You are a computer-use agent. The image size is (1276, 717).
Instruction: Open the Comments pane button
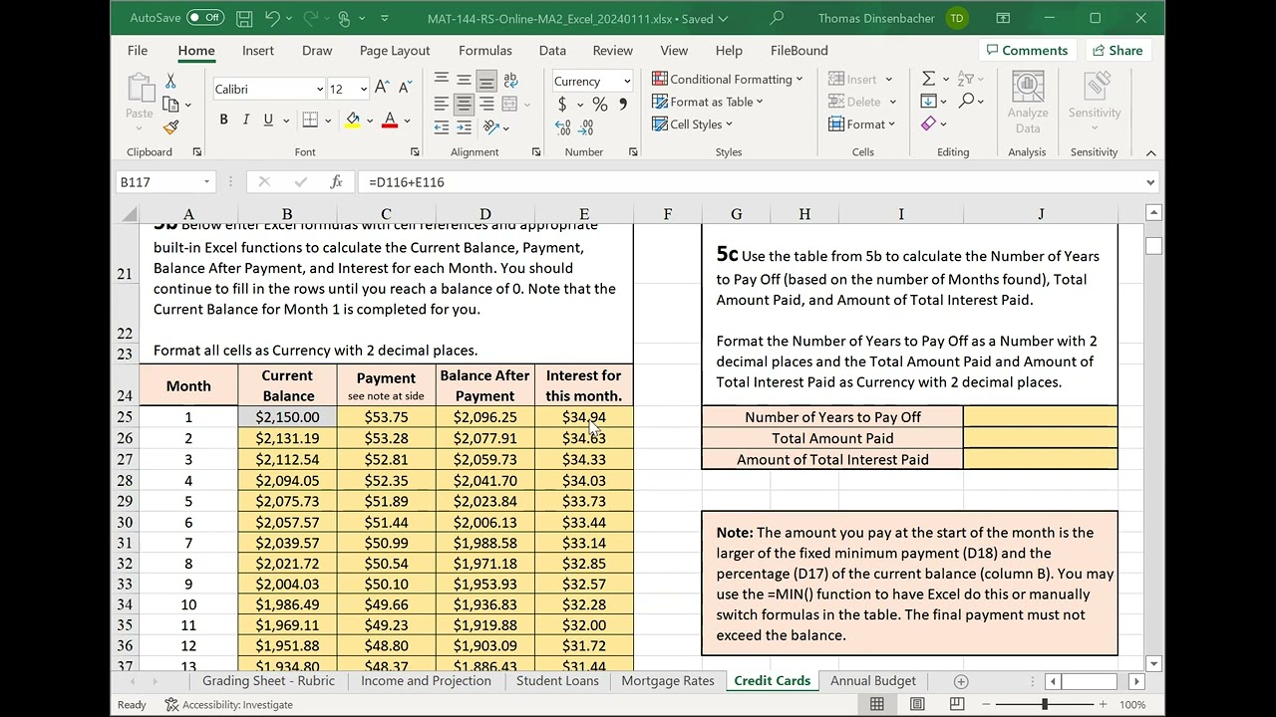(x=1026, y=51)
